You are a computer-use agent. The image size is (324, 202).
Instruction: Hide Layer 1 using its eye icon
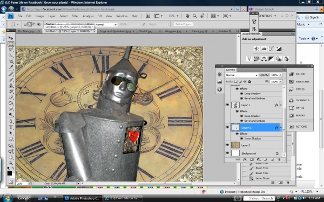tap(227, 105)
